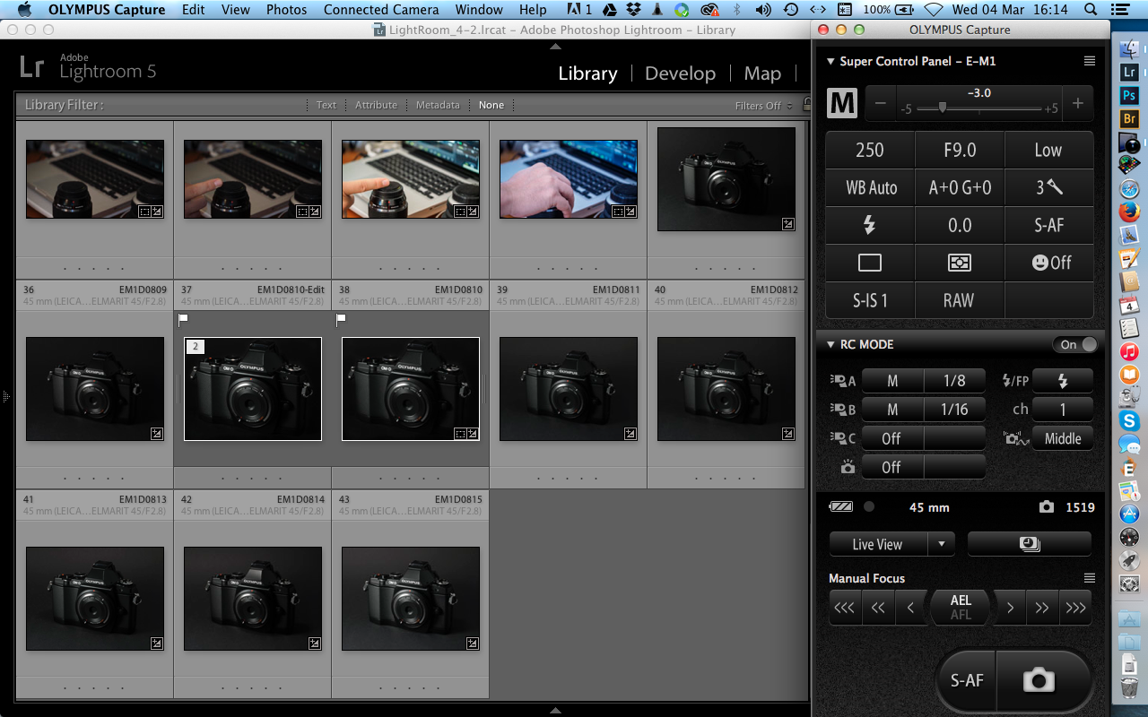Step focus near with triple left arrows
This screenshot has height=717, width=1148.
[x=845, y=608]
